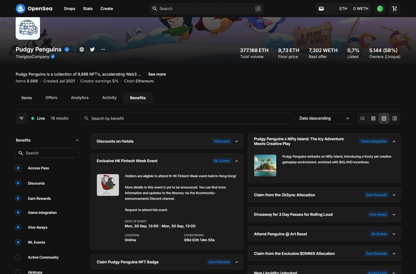The width and height of the screenshot is (416, 274).
Task: Enable the Active Community filter
Action: 18,257
